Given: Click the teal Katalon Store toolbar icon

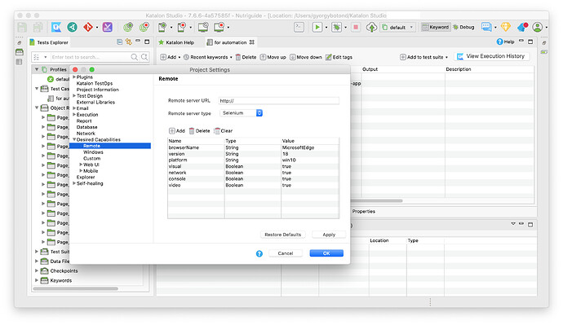Looking at the screenshot, I should tap(73, 27).
